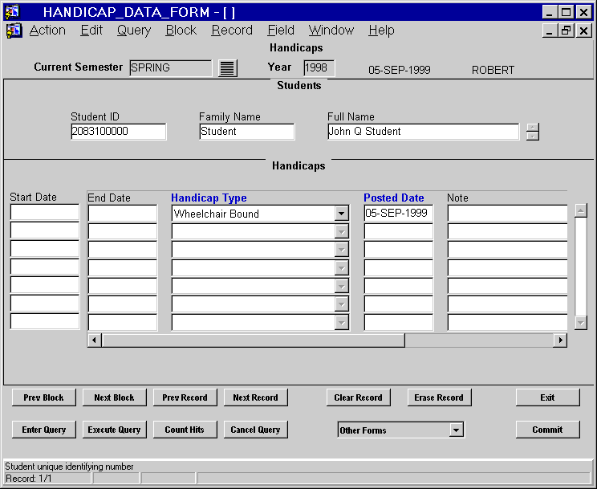Screen dimensions: 597x489
Task: Click the second row Posted Date field
Action: (x=399, y=231)
